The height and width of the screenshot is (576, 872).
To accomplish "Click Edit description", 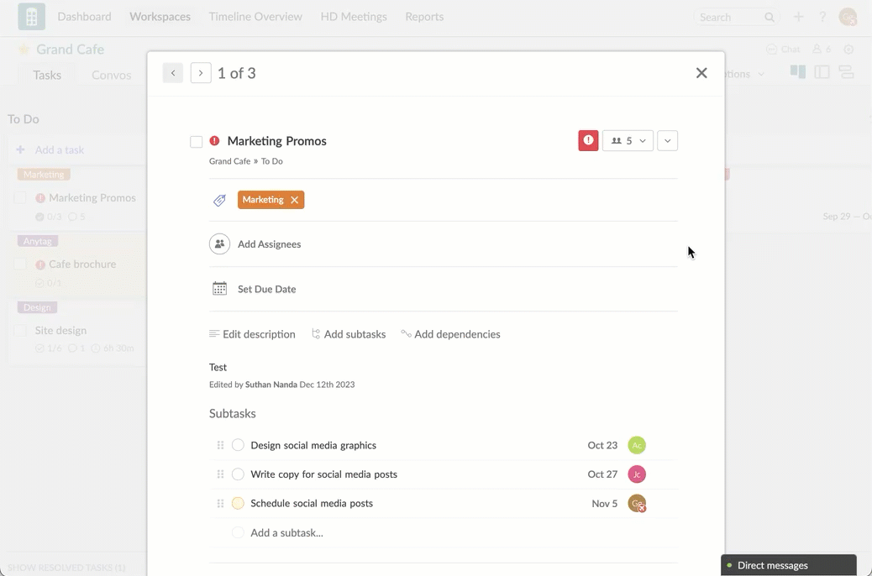I will point(253,334).
